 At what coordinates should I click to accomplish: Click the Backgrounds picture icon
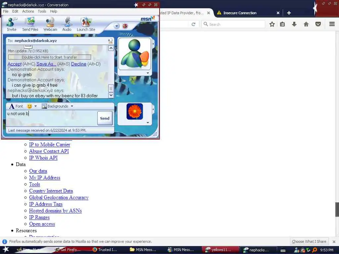44,106
